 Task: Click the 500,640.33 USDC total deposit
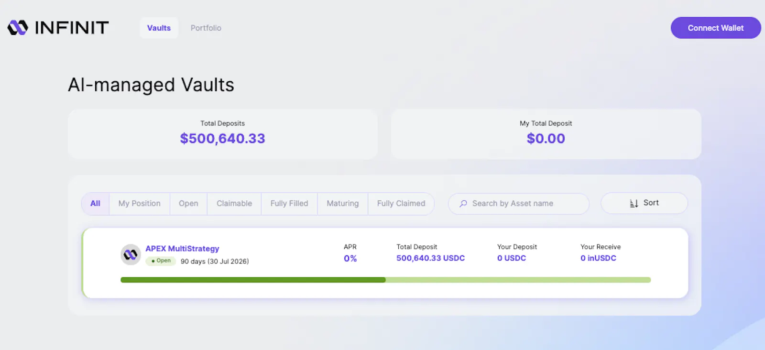pyautogui.click(x=430, y=258)
